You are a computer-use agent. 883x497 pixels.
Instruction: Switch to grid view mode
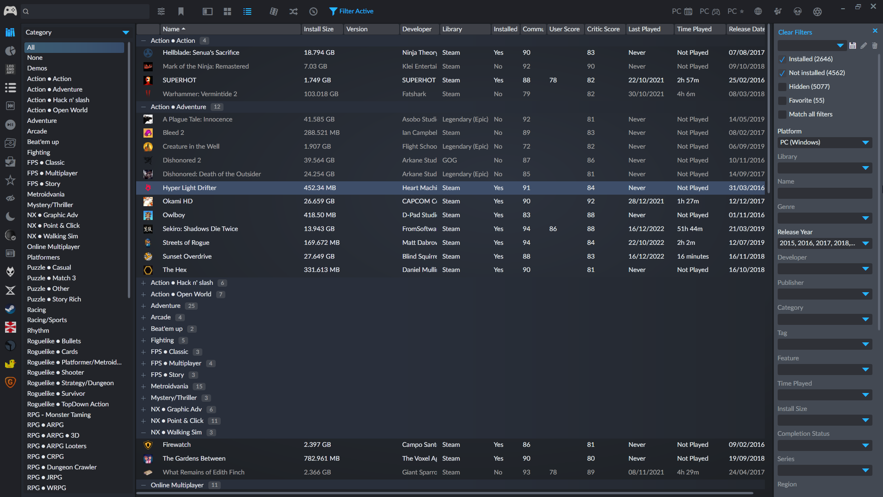pyautogui.click(x=227, y=12)
